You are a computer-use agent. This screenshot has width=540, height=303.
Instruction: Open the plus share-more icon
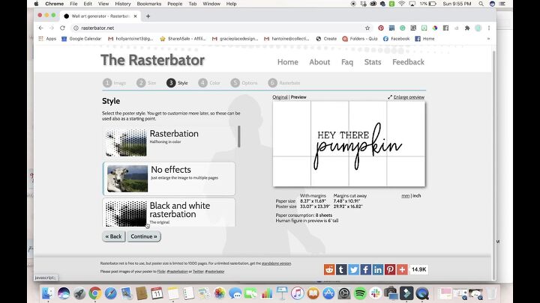click(402, 269)
